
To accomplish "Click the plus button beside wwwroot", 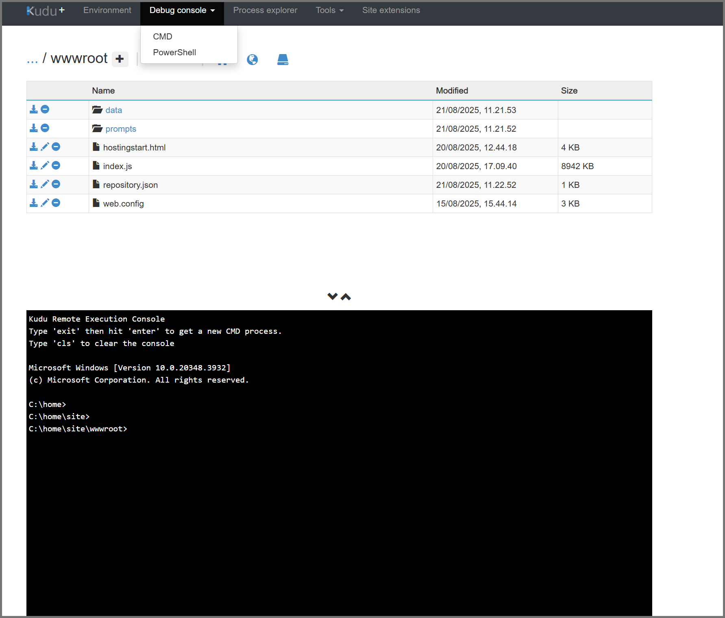I will [120, 59].
